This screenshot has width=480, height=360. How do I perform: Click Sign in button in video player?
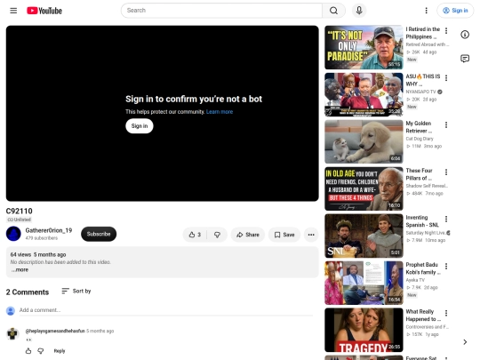(x=140, y=126)
